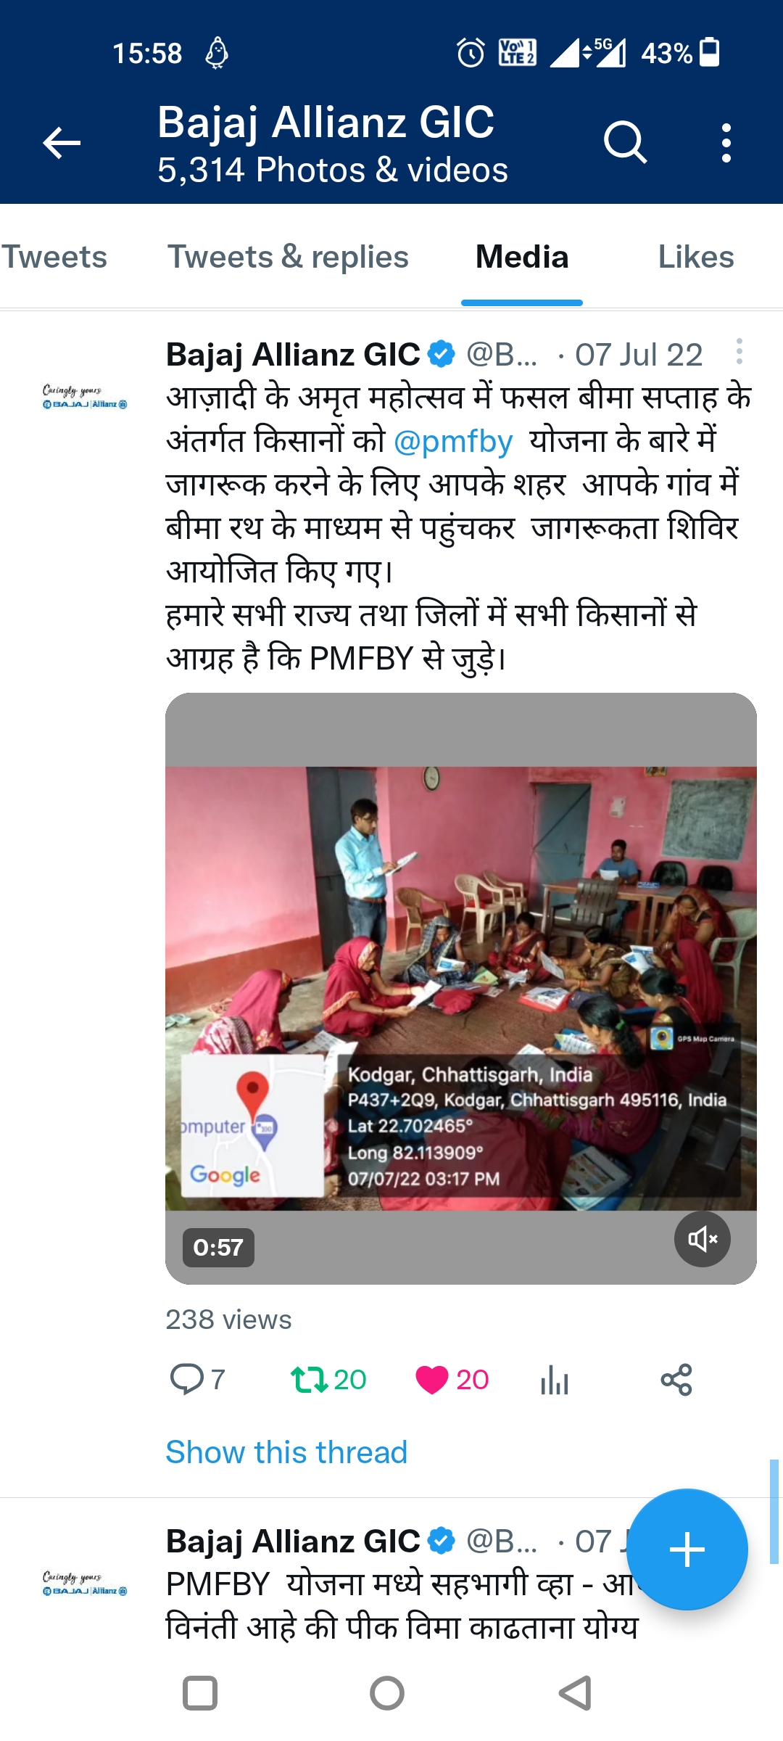The image size is (783, 1741).
Task: Open profile overflow menu (three dots)
Action: tap(726, 143)
